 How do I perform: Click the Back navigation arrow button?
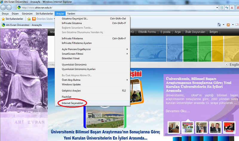click(x=3, y=7)
